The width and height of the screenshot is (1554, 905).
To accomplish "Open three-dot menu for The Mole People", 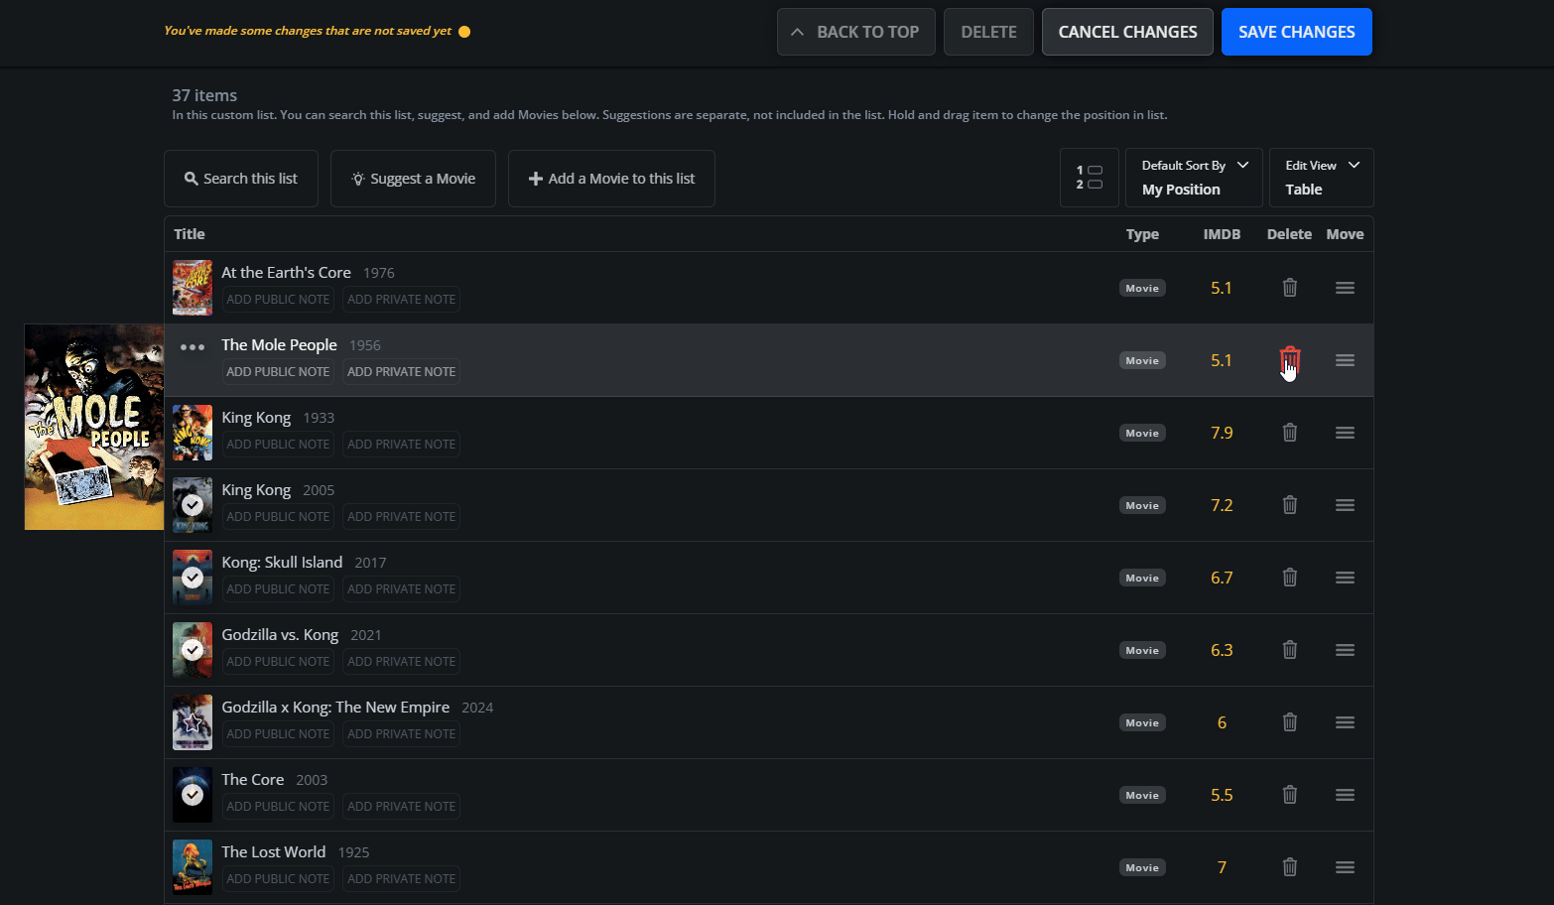I will (x=193, y=347).
